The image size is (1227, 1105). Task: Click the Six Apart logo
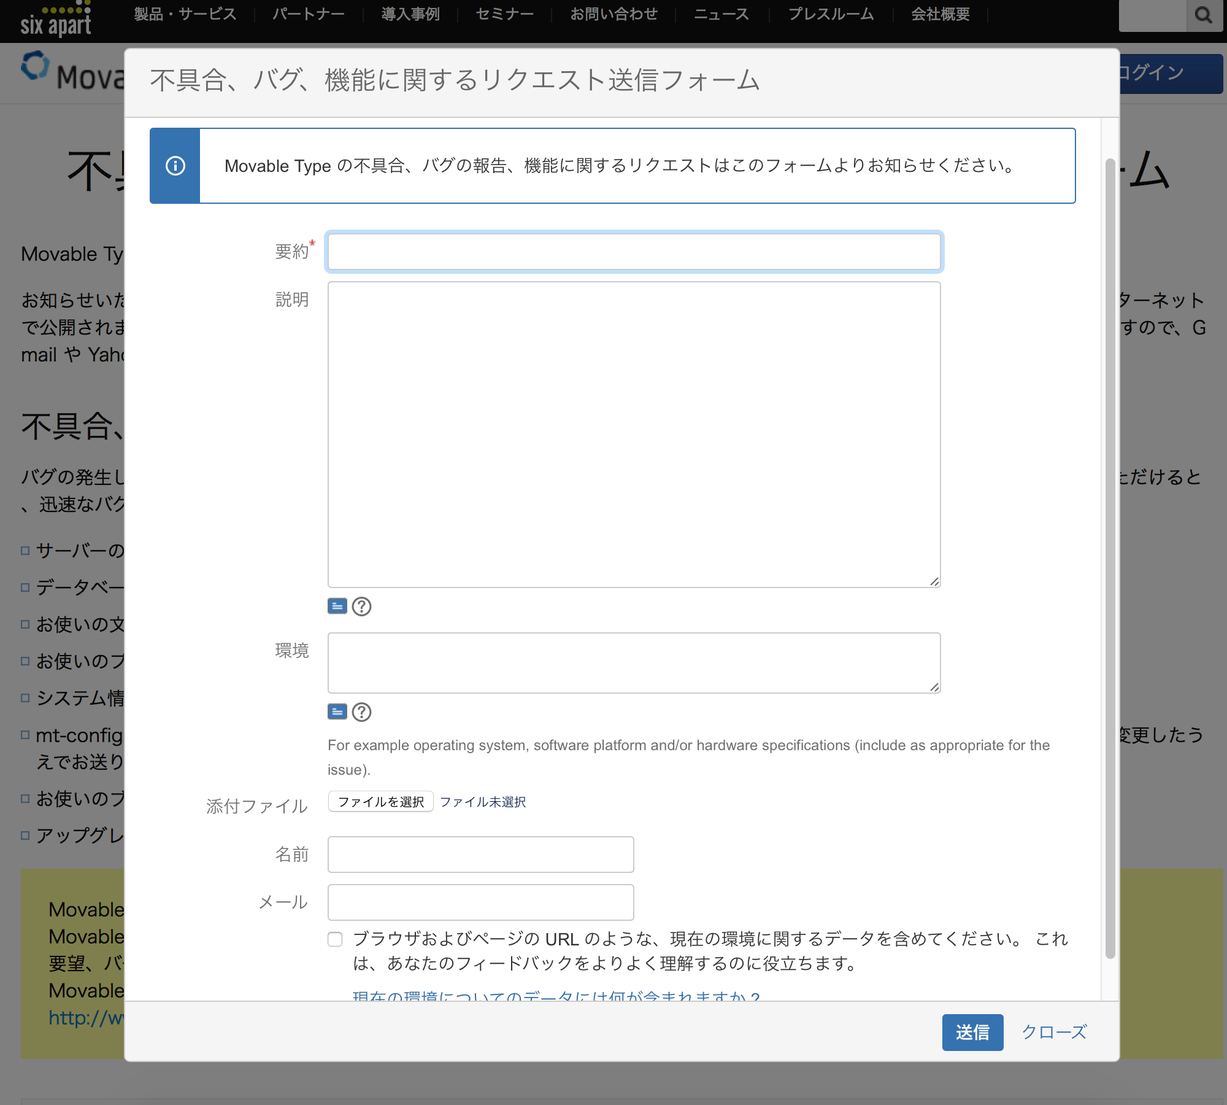point(56,19)
